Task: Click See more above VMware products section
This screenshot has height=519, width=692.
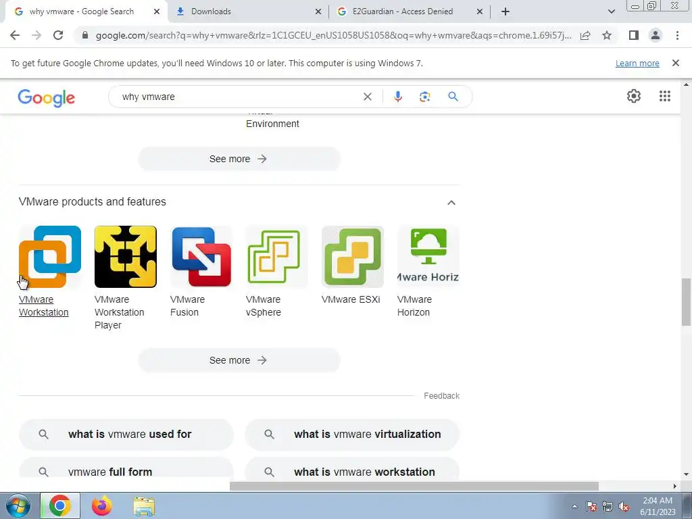Action: coord(239,159)
